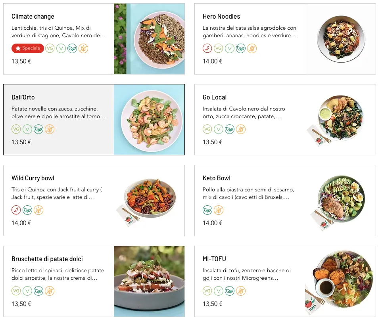The height and width of the screenshot is (321, 380).
Task: Click the vegetarian V icon on Bruschette di patate dolci
Action: coord(27,291)
